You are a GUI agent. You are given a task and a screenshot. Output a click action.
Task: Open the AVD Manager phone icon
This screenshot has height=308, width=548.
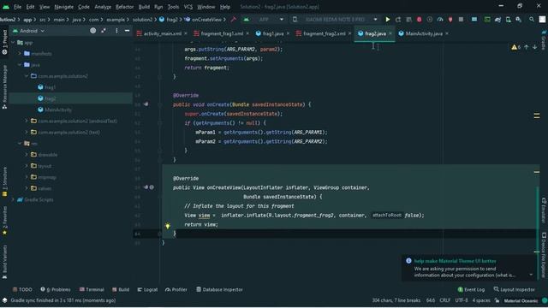pyautogui.click(x=508, y=20)
